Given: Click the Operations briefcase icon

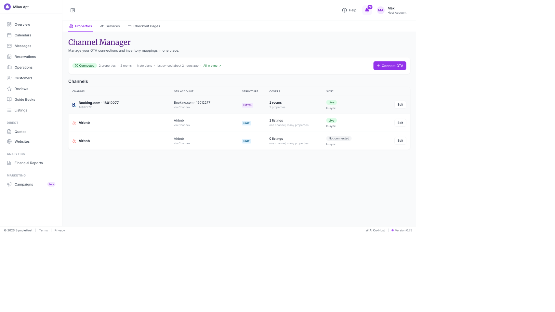Looking at the screenshot, I should (x=9, y=67).
